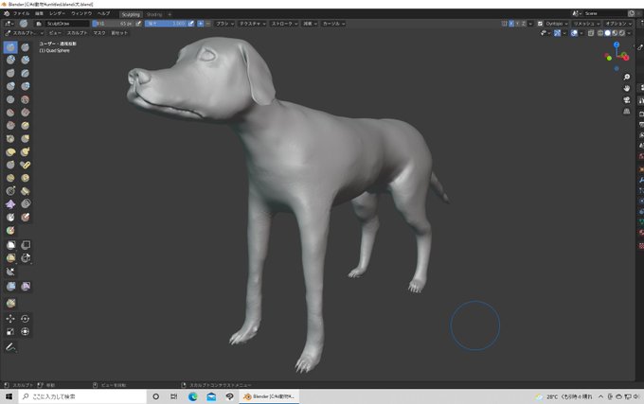Image resolution: width=644 pixels, height=404 pixels.
Task: Adjust the brush strength slider
Action: click(x=166, y=24)
